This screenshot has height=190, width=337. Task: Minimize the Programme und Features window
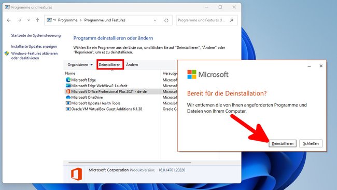coord(206,7)
